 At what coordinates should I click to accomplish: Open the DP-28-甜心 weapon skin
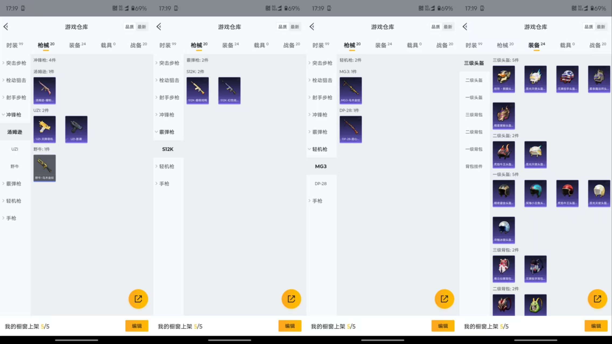351,129
